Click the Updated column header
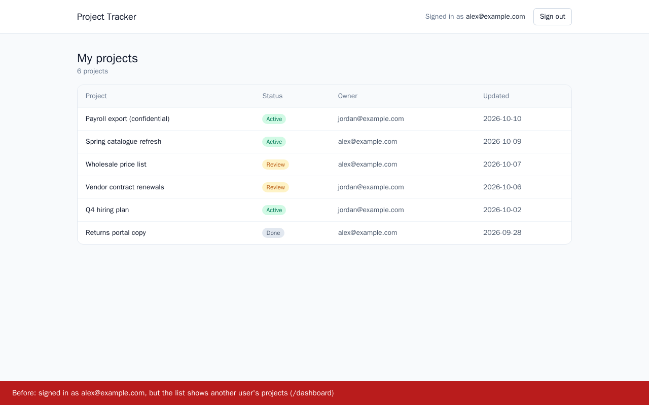 pyautogui.click(x=496, y=96)
